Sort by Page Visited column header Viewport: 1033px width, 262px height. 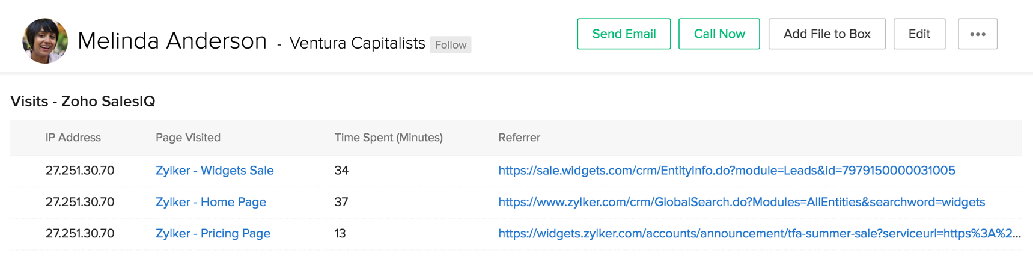188,138
